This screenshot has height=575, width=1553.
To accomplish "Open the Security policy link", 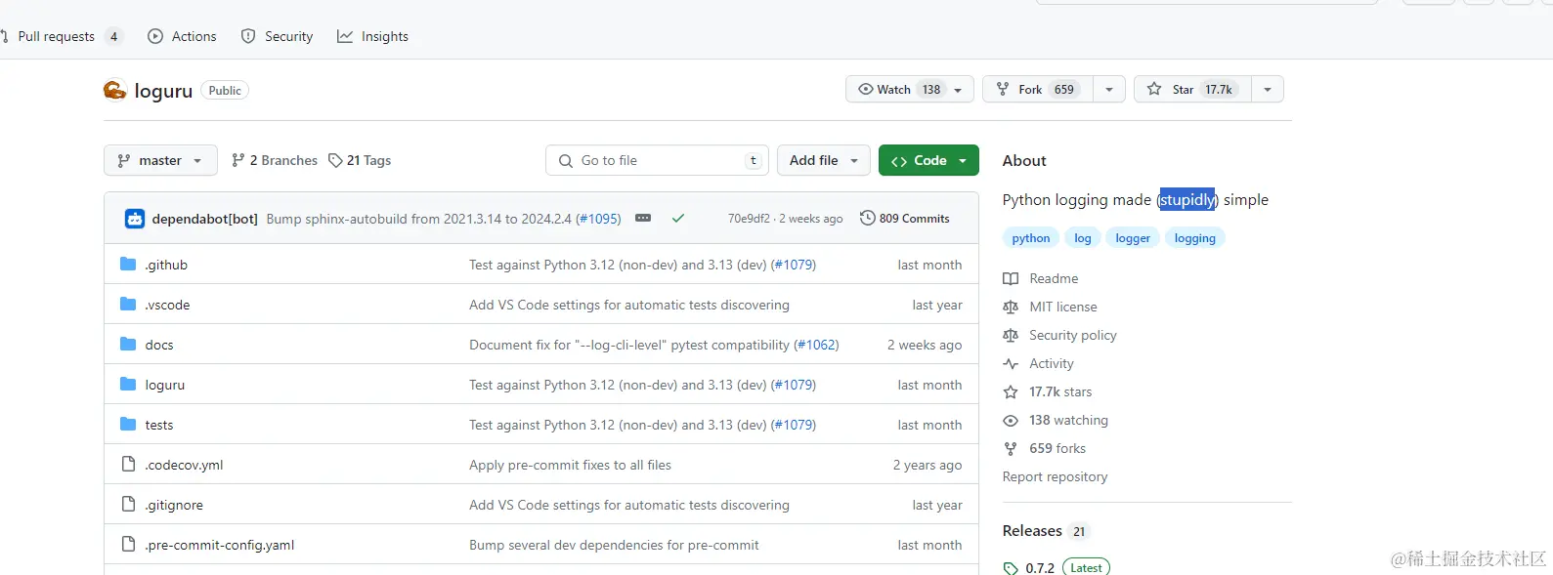I will tap(1073, 335).
